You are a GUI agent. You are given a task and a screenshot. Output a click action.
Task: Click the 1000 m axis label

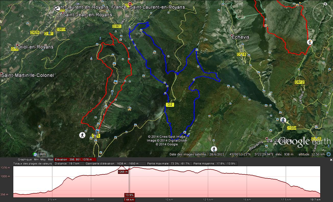tap(6, 176)
